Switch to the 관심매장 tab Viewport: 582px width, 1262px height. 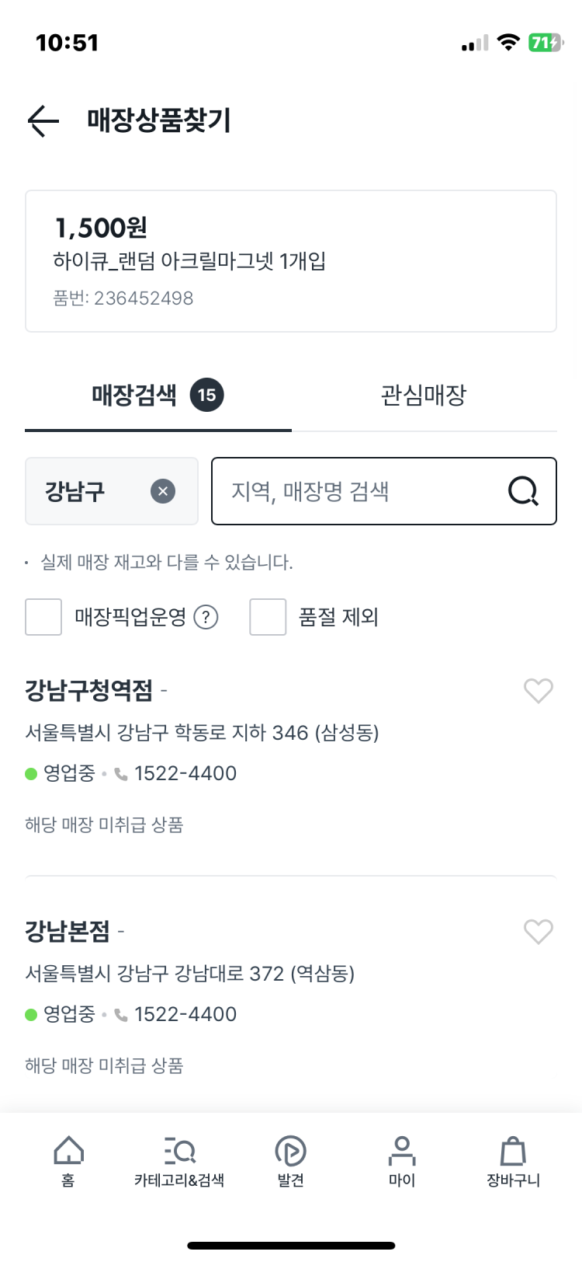tap(424, 396)
